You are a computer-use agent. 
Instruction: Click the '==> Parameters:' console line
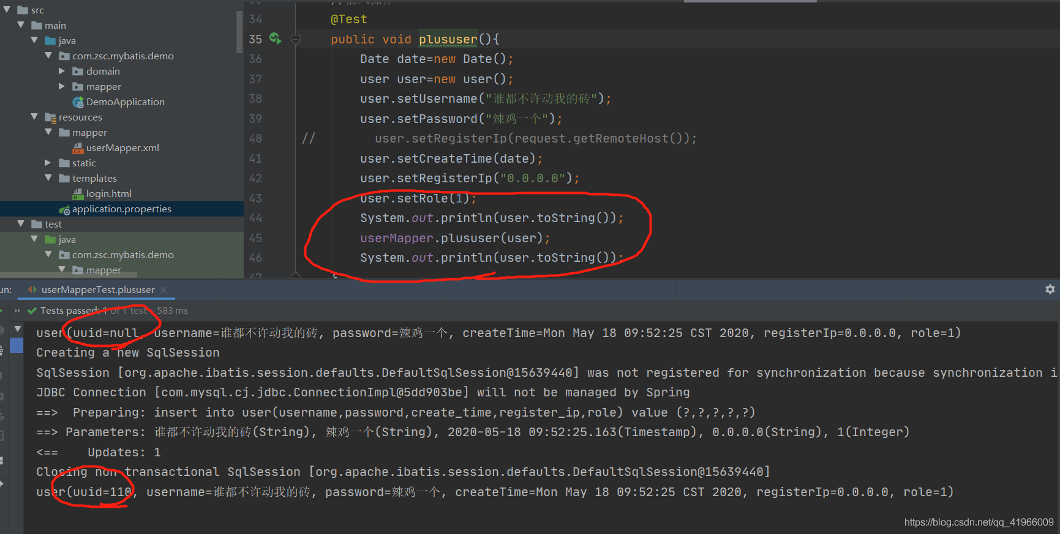point(473,432)
